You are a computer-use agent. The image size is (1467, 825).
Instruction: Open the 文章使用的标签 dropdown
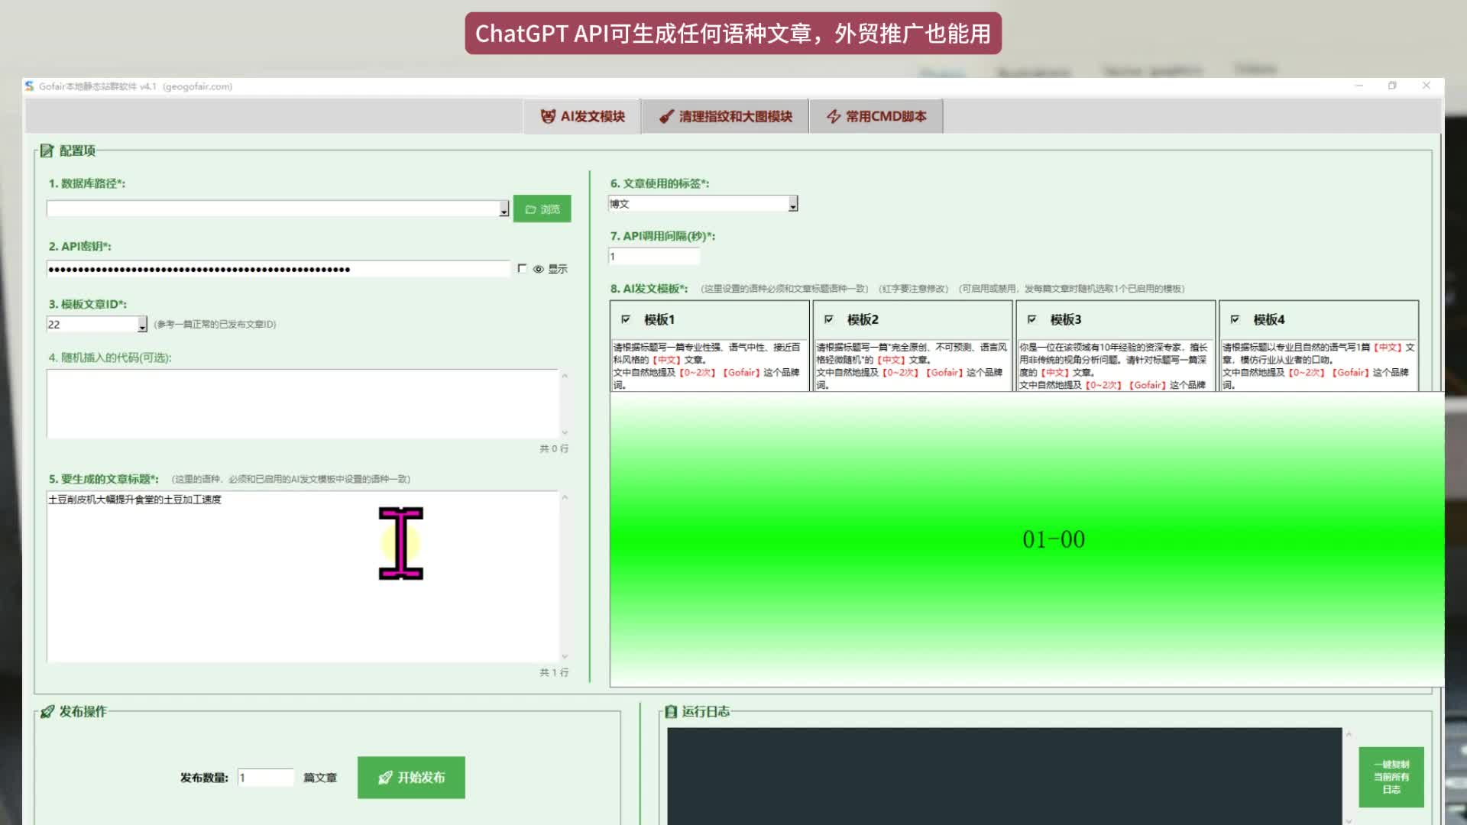tap(793, 204)
